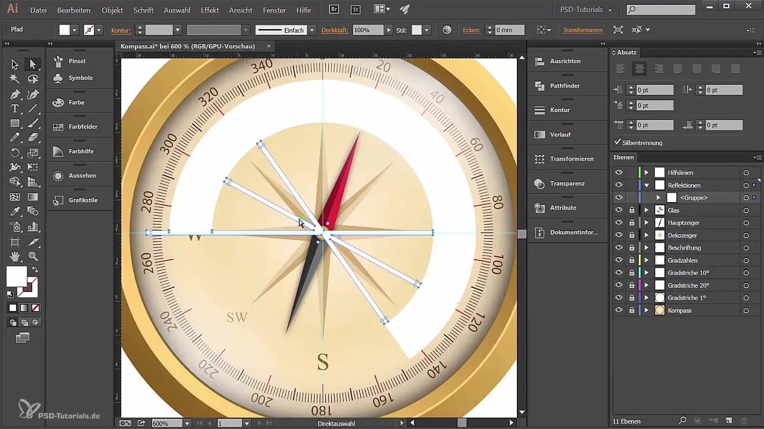Image resolution: width=764 pixels, height=429 pixels.
Task: Toggle the Silbentrennung checkbox
Action: coord(618,142)
